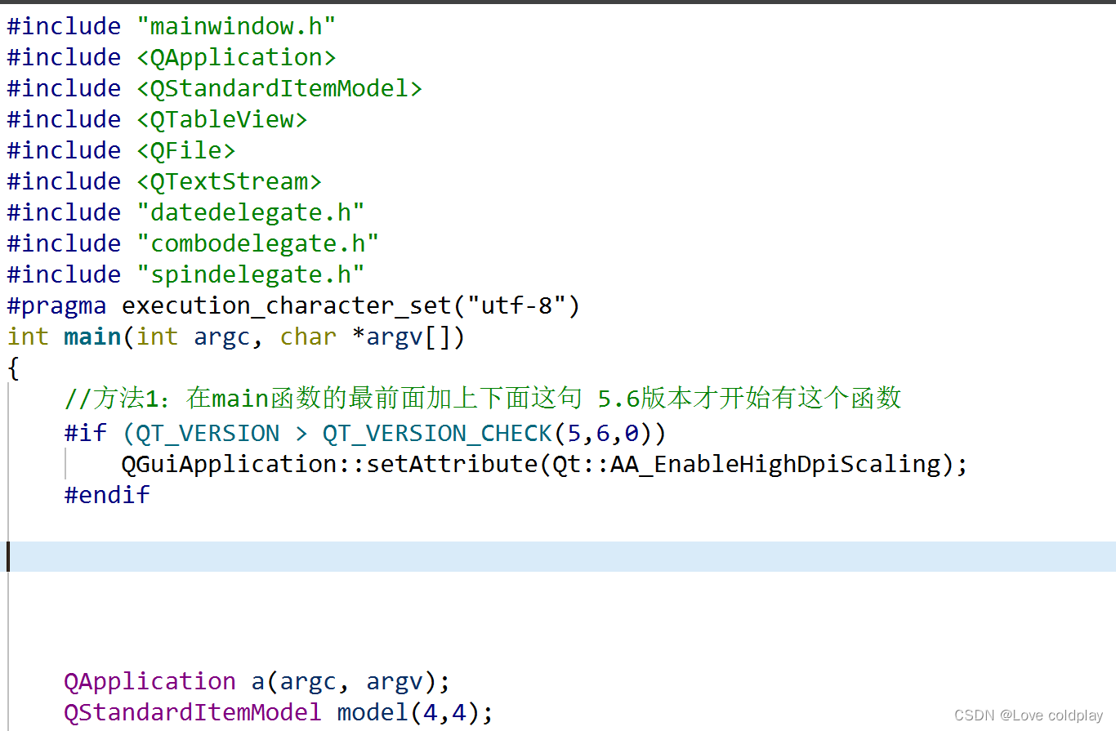Click the highlighted empty line below #endif

[x=327, y=555]
